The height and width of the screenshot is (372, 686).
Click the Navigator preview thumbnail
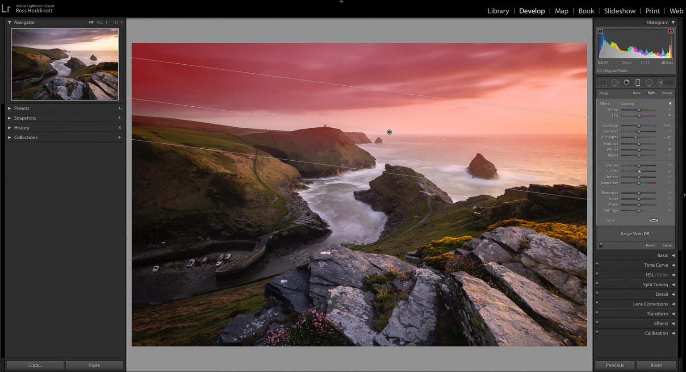pos(65,63)
